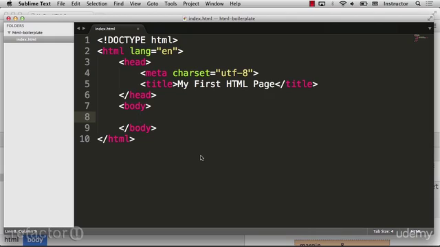Open the Instructor user menu
The height and width of the screenshot is (247, 440).
pyautogui.click(x=396, y=3)
